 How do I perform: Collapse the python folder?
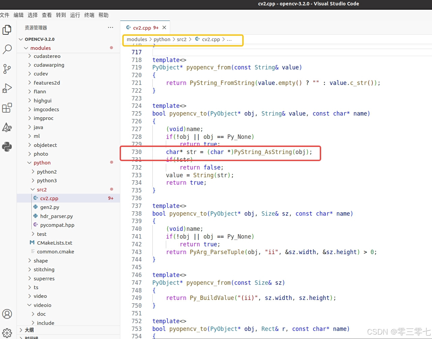tap(68, 163)
